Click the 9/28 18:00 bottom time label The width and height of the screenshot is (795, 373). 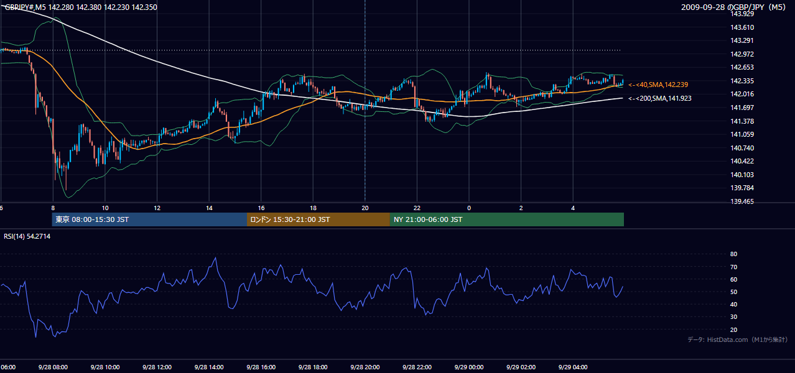(x=312, y=367)
